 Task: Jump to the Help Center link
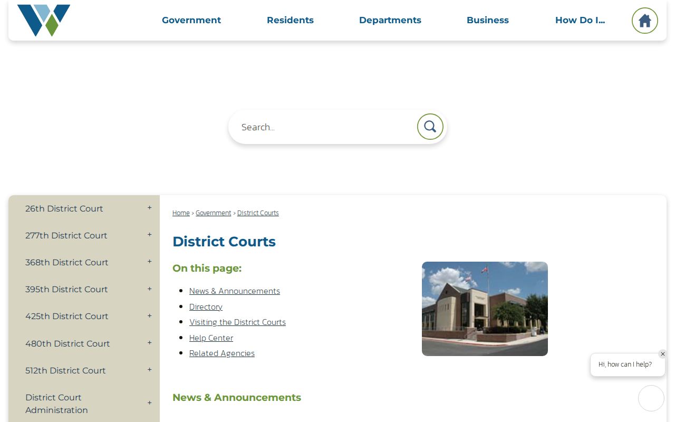(211, 338)
